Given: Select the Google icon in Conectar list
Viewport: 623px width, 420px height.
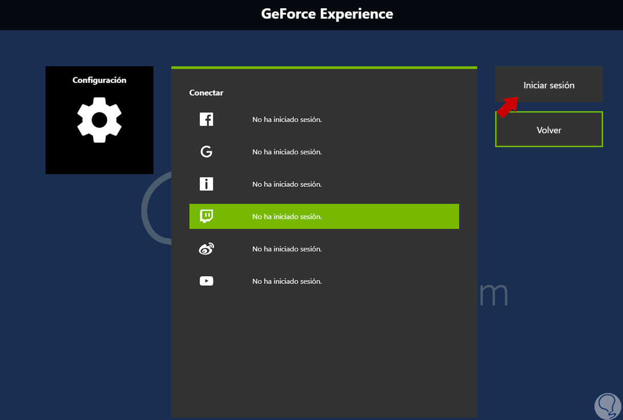Looking at the screenshot, I should 206,152.
